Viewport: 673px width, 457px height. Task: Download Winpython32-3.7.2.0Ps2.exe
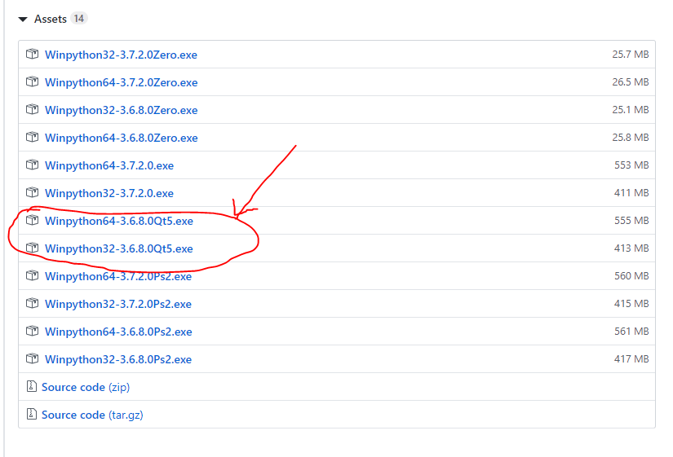118,304
